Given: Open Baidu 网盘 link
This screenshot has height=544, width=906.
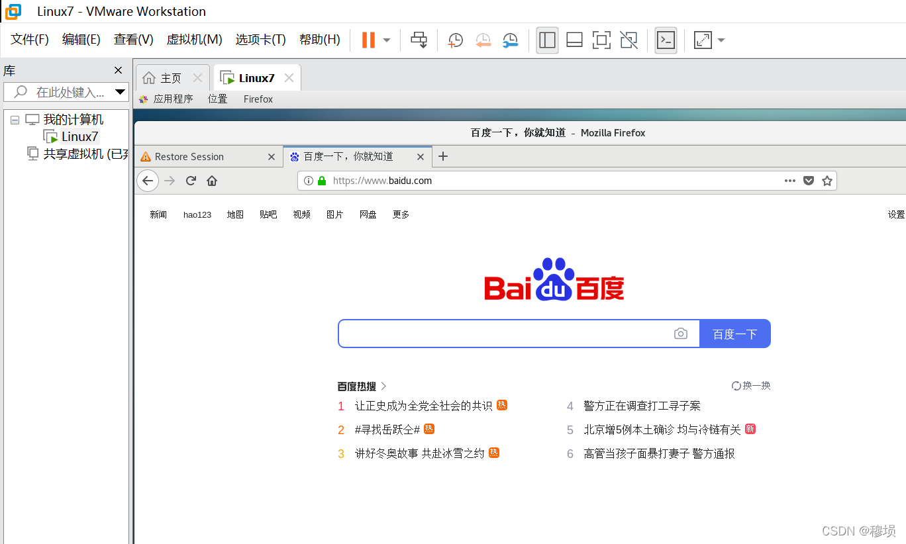Looking at the screenshot, I should pyautogui.click(x=368, y=214).
